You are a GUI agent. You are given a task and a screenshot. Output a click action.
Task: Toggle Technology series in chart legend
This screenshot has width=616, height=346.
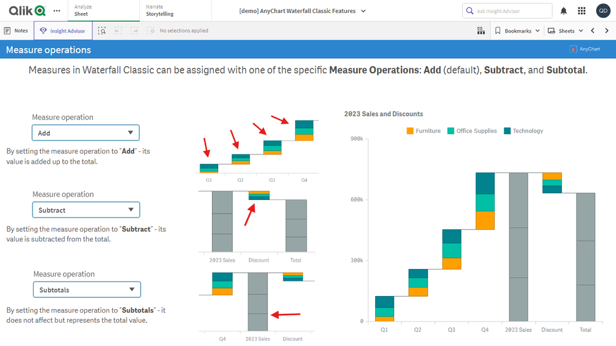click(523, 131)
